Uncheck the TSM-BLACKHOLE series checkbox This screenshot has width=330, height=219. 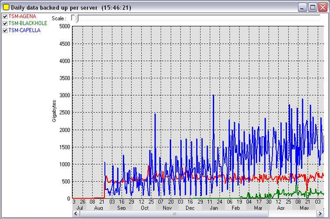(5, 23)
